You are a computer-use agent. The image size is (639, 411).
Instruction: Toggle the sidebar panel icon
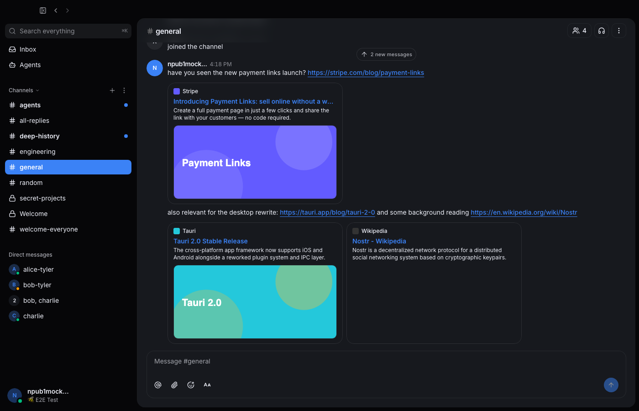coord(43,11)
